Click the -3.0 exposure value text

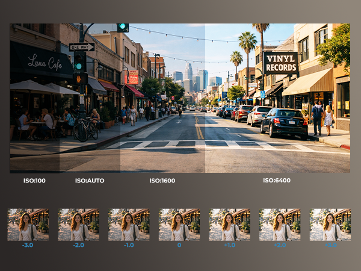click(28, 245)
